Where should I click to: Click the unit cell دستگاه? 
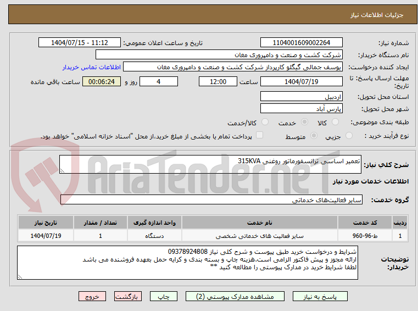click(154, 236)
